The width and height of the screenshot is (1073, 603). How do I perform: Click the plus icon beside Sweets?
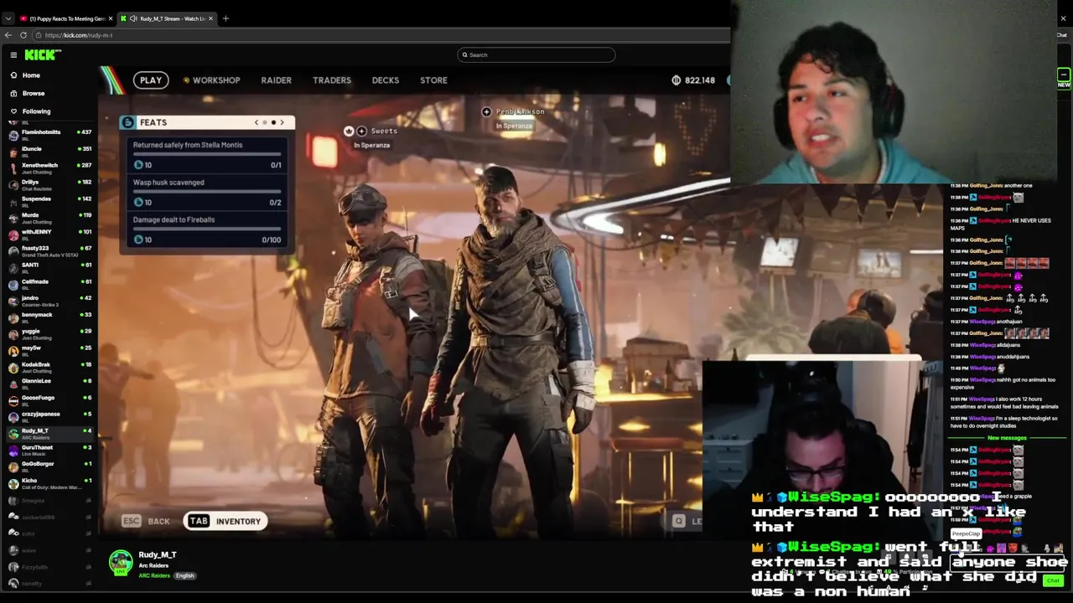(361, 131)
